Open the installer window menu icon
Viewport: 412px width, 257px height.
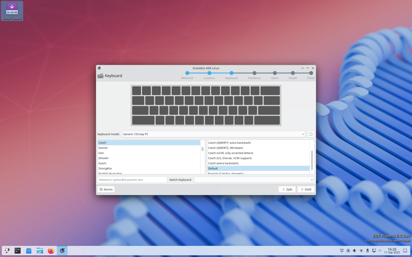click(x=99, y=68)
